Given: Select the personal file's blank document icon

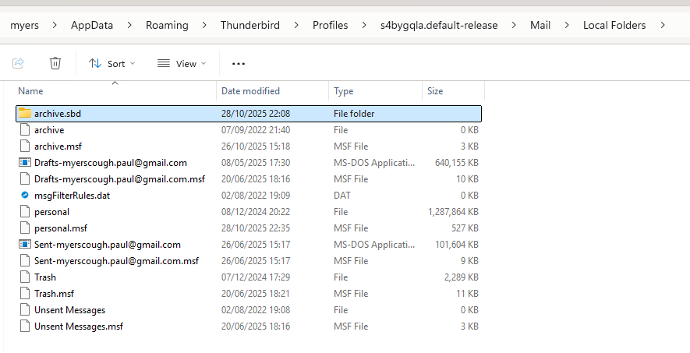Looking at the screenshot, I should click(x=25, y=212).
